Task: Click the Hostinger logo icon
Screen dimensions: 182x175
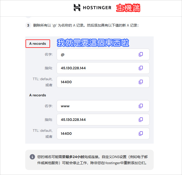Action: coord(77,8)
